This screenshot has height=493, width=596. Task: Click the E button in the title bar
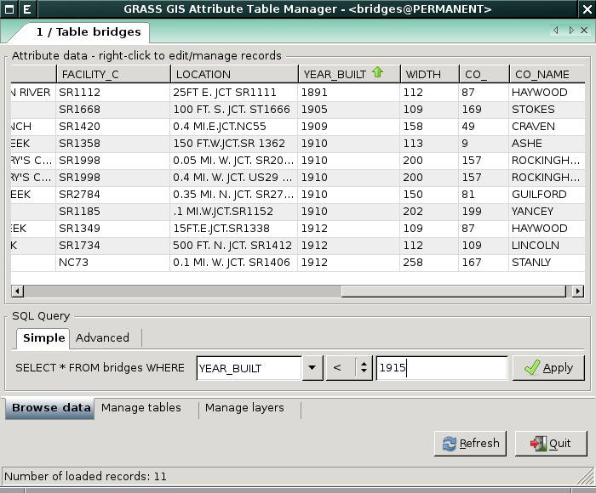27,9
